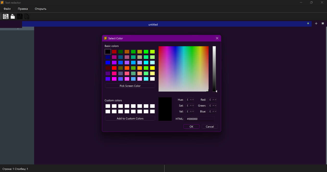Increase the Blue value with its up arrow
The width and height of the screenshot is (327, 172).
pyautogui.click(x=213, y=111)
